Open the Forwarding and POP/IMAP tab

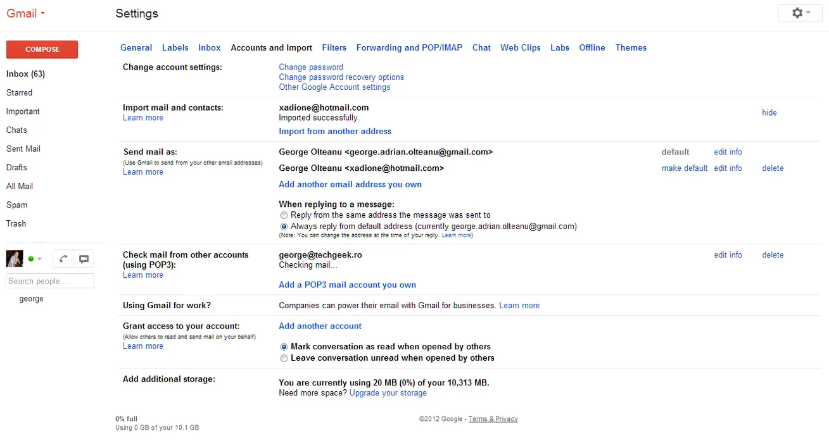(x=409, y=47)
